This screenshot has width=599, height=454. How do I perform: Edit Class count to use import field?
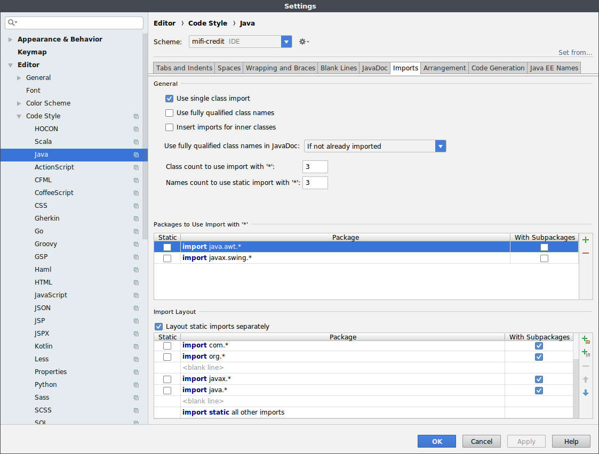click(x=315, y=167)
